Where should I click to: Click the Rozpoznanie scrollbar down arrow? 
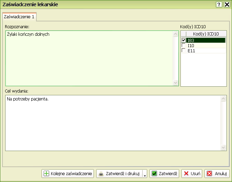[176, 83]
